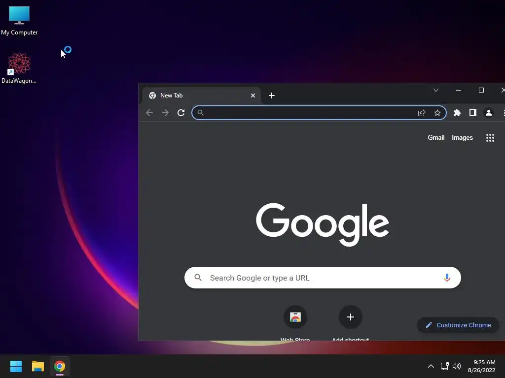Go back with Chrome's back arrow
This screenshot has width=505, height=378.
click(x=149, y=113)
